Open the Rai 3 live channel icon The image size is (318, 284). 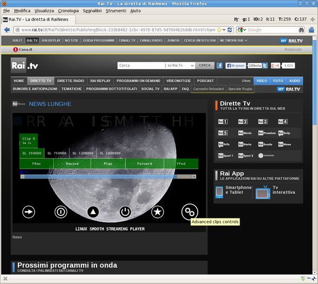pyautogui.click(x=263, y=122)
